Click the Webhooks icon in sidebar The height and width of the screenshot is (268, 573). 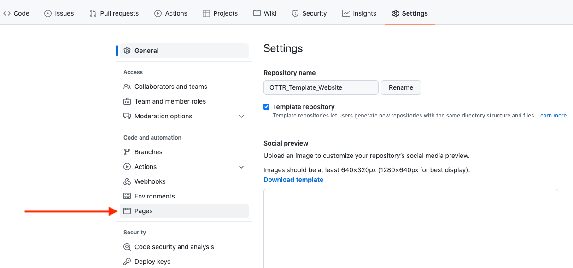pos(127,181)
